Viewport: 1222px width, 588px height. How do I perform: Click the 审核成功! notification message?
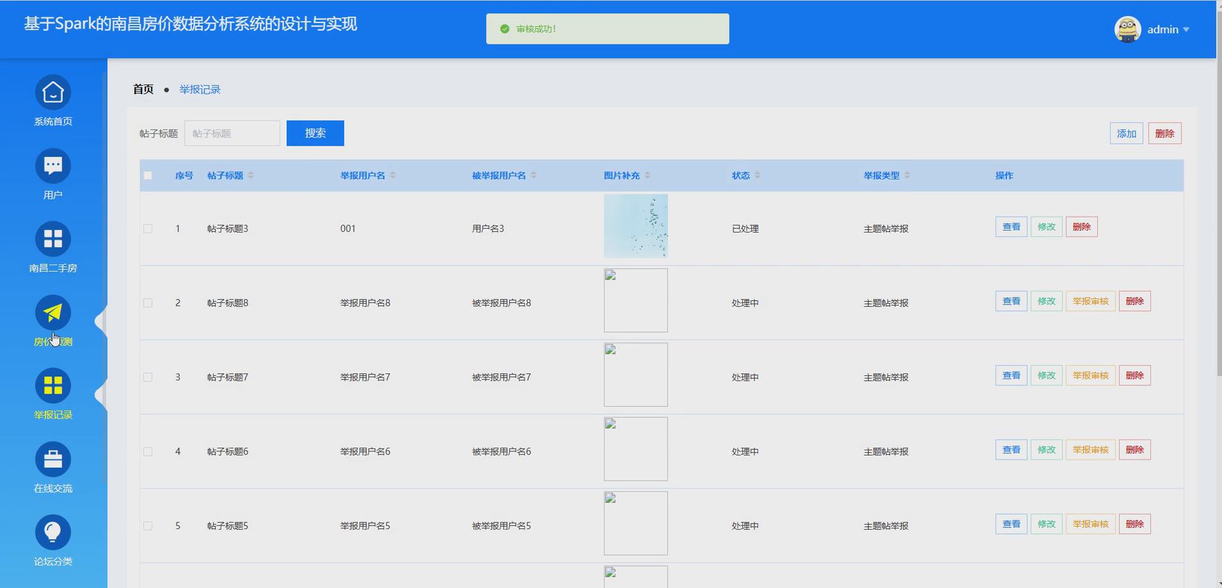pos(536,29)
